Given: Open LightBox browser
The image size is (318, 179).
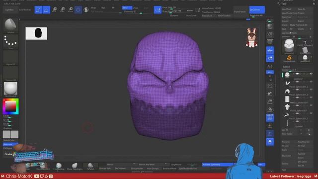Looking at the screenshot, I should click(9, 10).
